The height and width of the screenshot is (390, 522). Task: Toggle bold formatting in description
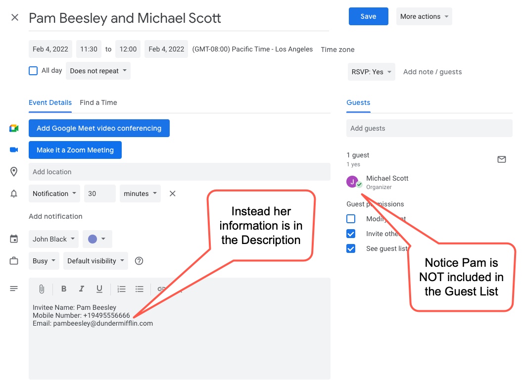point(64,289)
